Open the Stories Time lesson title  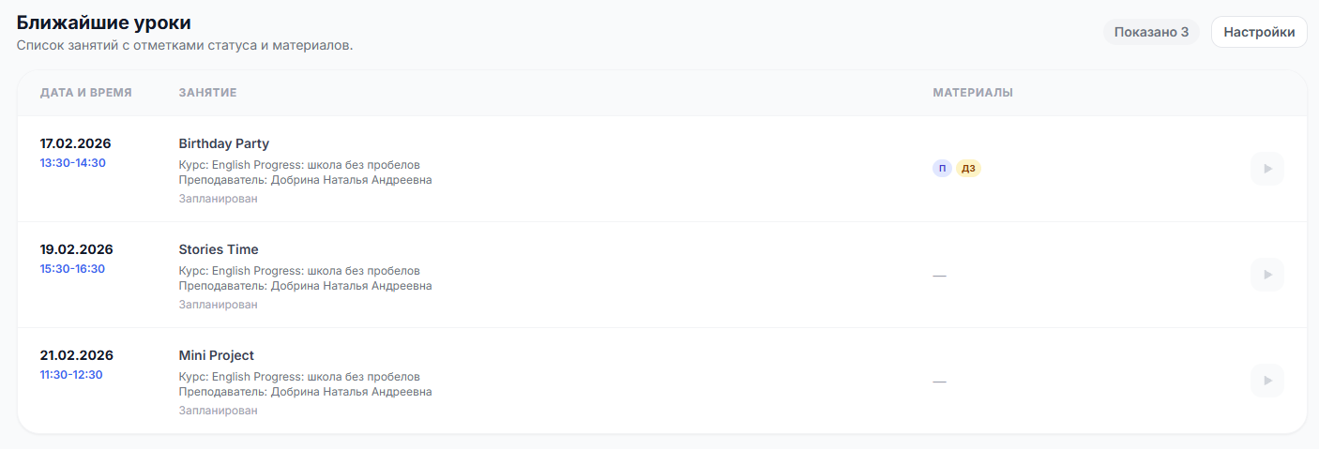219,249
